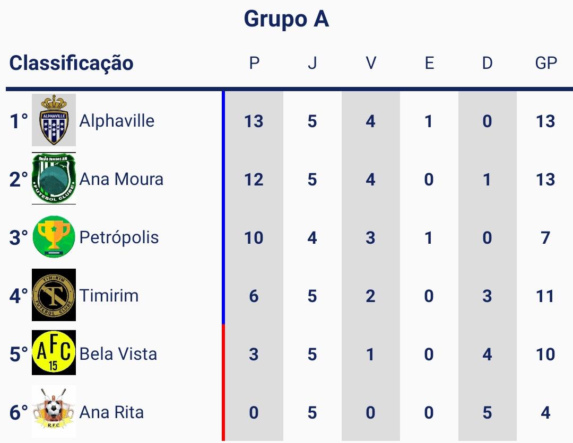
Task: Select the Classificação heading
Action: click(72, 63)
